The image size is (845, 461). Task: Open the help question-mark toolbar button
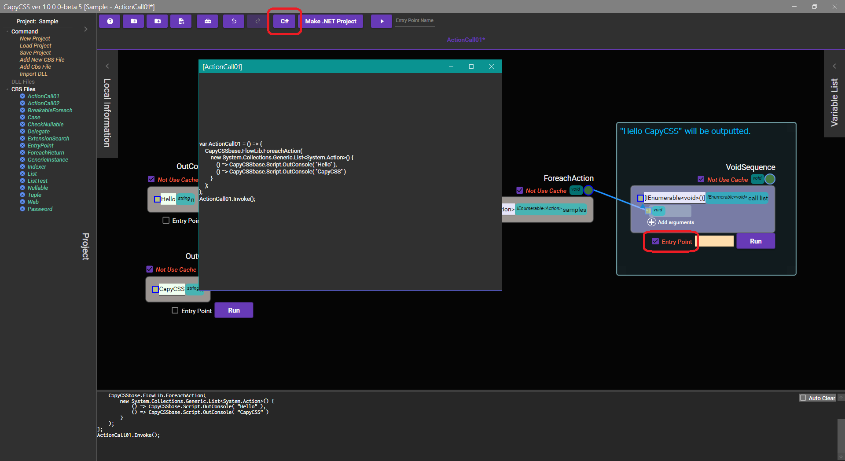[110, 21]
